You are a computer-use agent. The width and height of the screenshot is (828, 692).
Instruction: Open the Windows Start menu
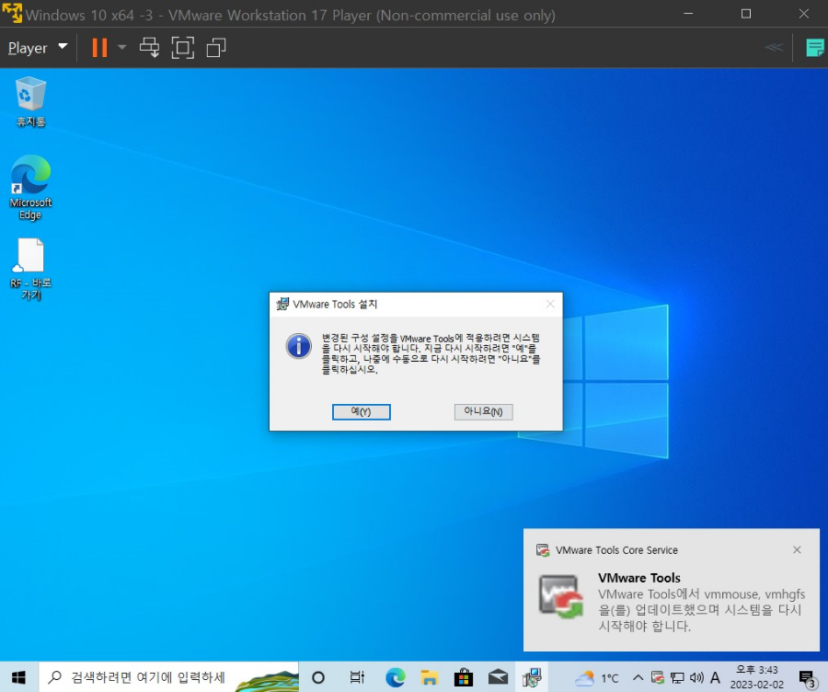pos(18,677)
